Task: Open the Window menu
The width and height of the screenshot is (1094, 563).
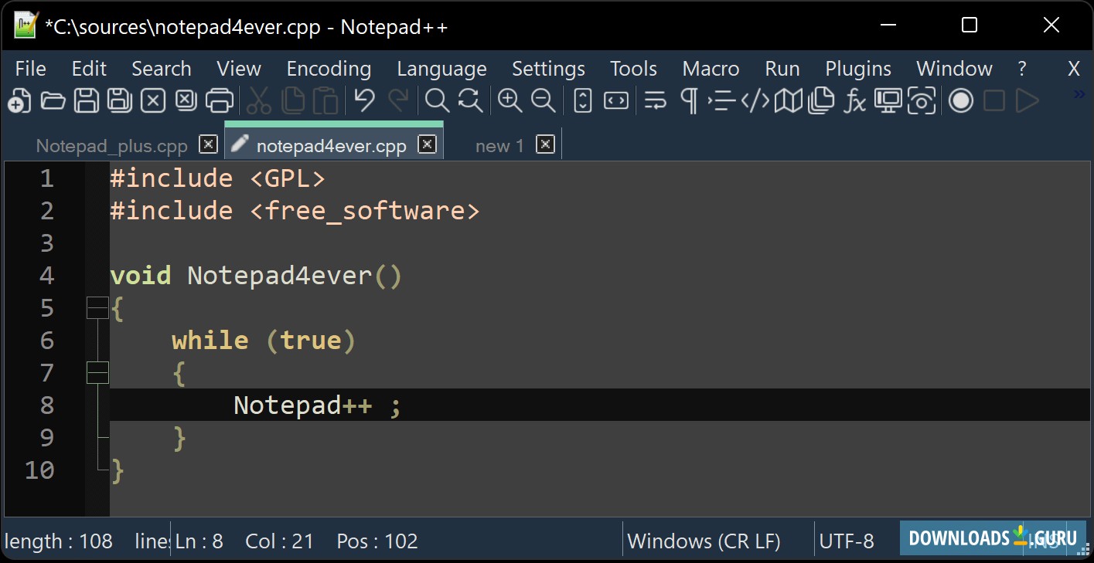Action: 954,69
